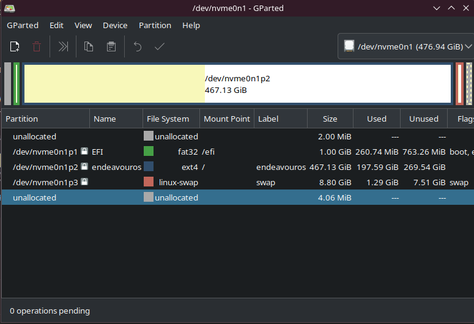Select /dev/nvme0n1p2 block in disk map

(x=237, y=84)
